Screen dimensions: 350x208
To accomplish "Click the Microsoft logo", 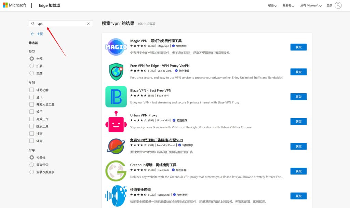I will [14, 5].
